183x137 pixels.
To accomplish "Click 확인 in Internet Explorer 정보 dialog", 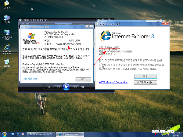I will pos(145,76).
